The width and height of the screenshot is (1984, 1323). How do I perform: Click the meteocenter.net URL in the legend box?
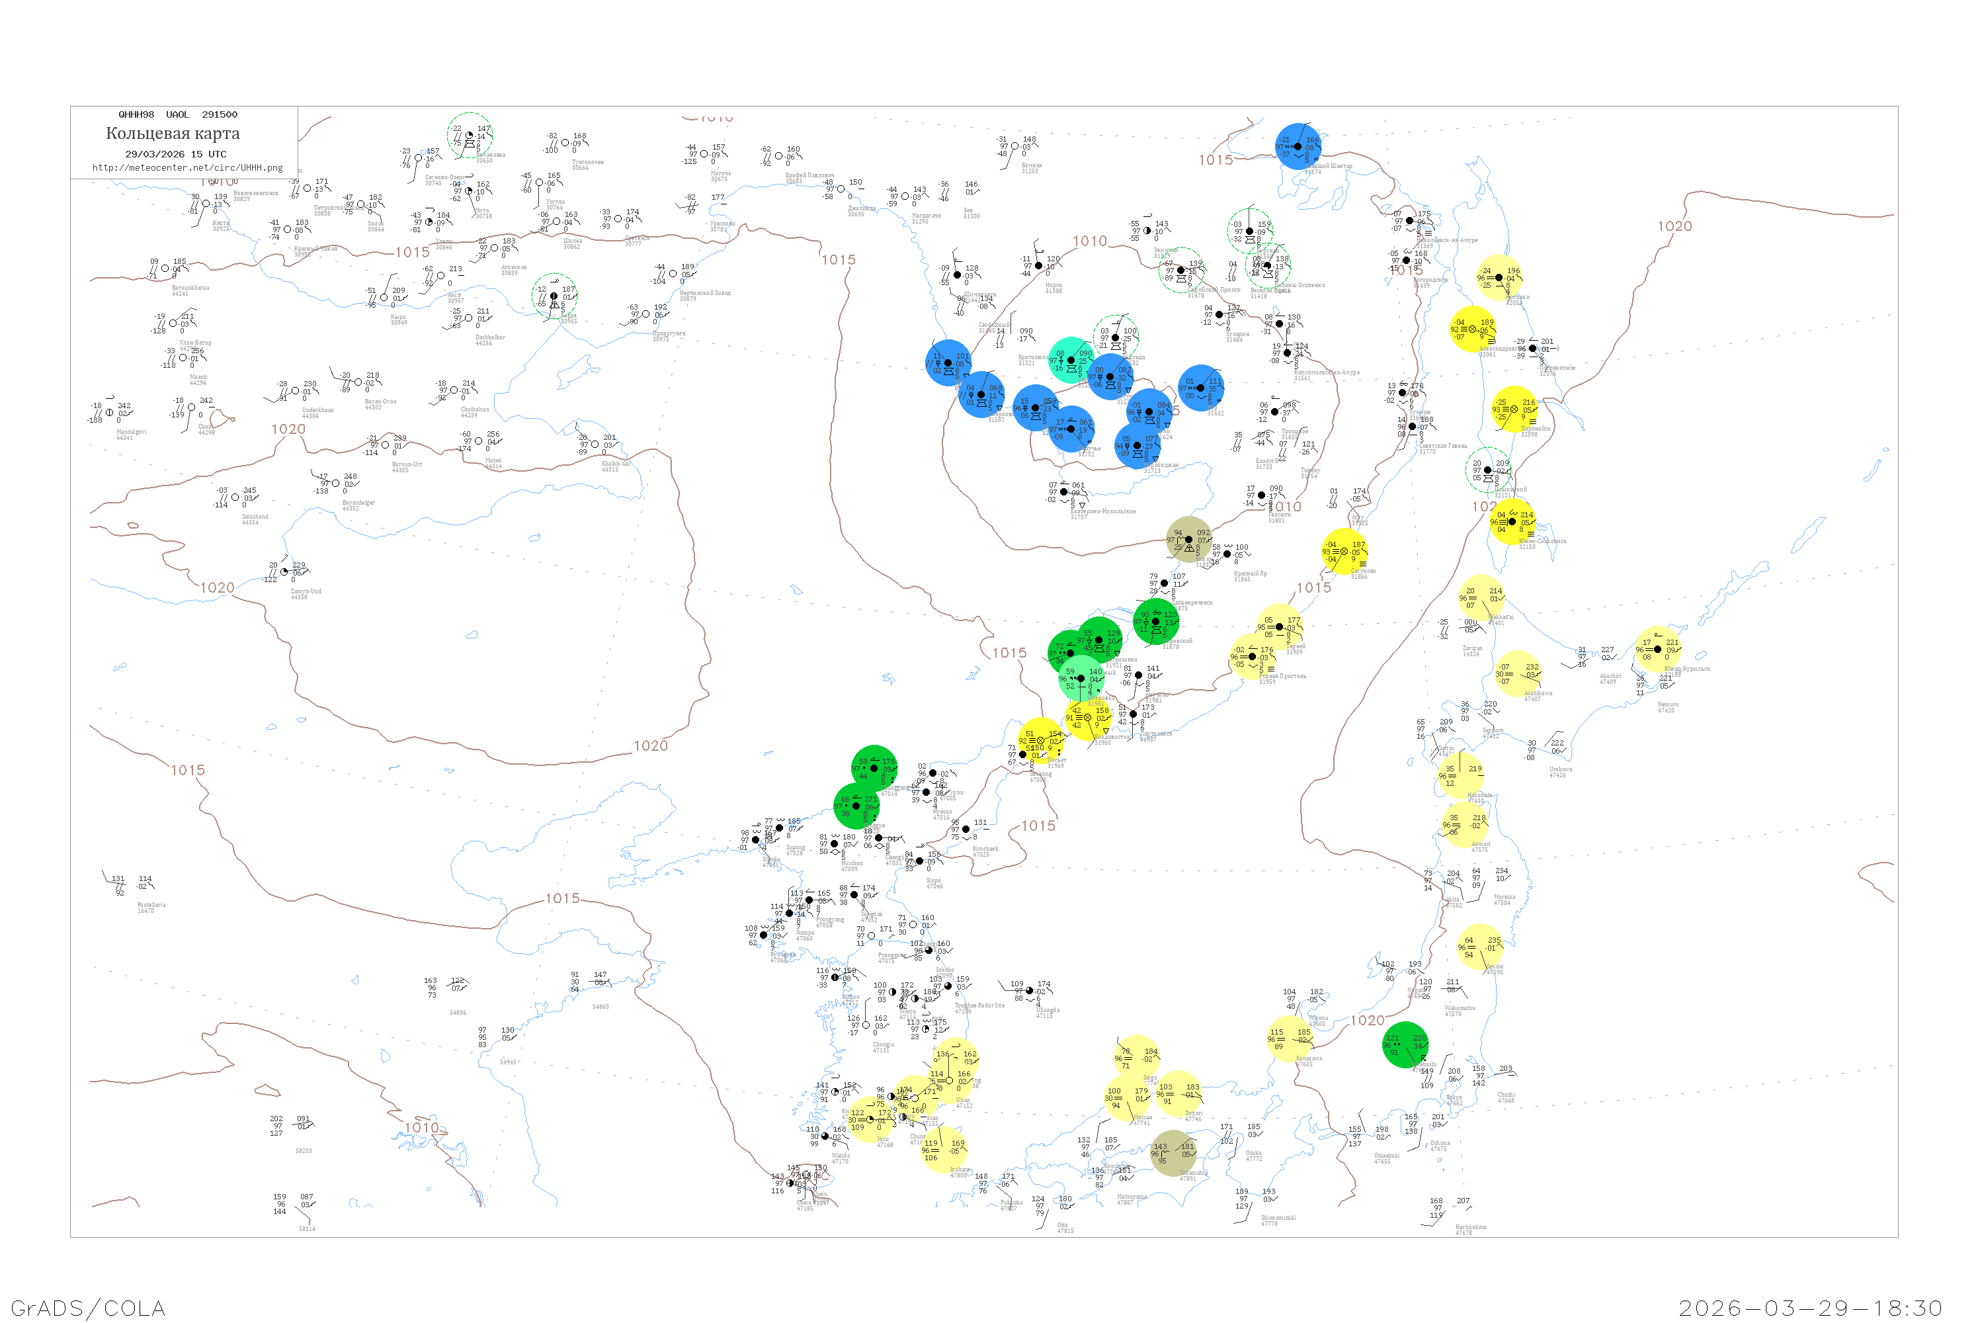coord(187,168)
